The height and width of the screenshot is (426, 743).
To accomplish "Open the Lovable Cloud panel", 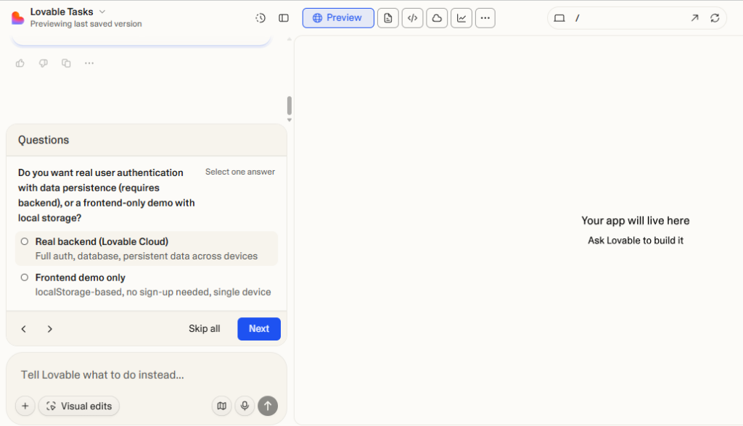I will pos(437,17).
